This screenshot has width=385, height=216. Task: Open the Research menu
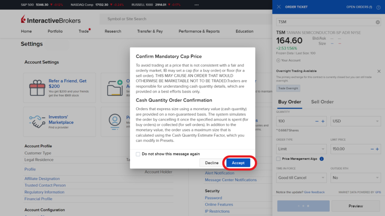pos(113,31)
